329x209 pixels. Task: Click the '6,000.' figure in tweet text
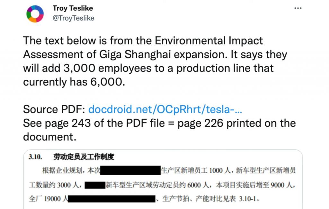tap(108, 82)
